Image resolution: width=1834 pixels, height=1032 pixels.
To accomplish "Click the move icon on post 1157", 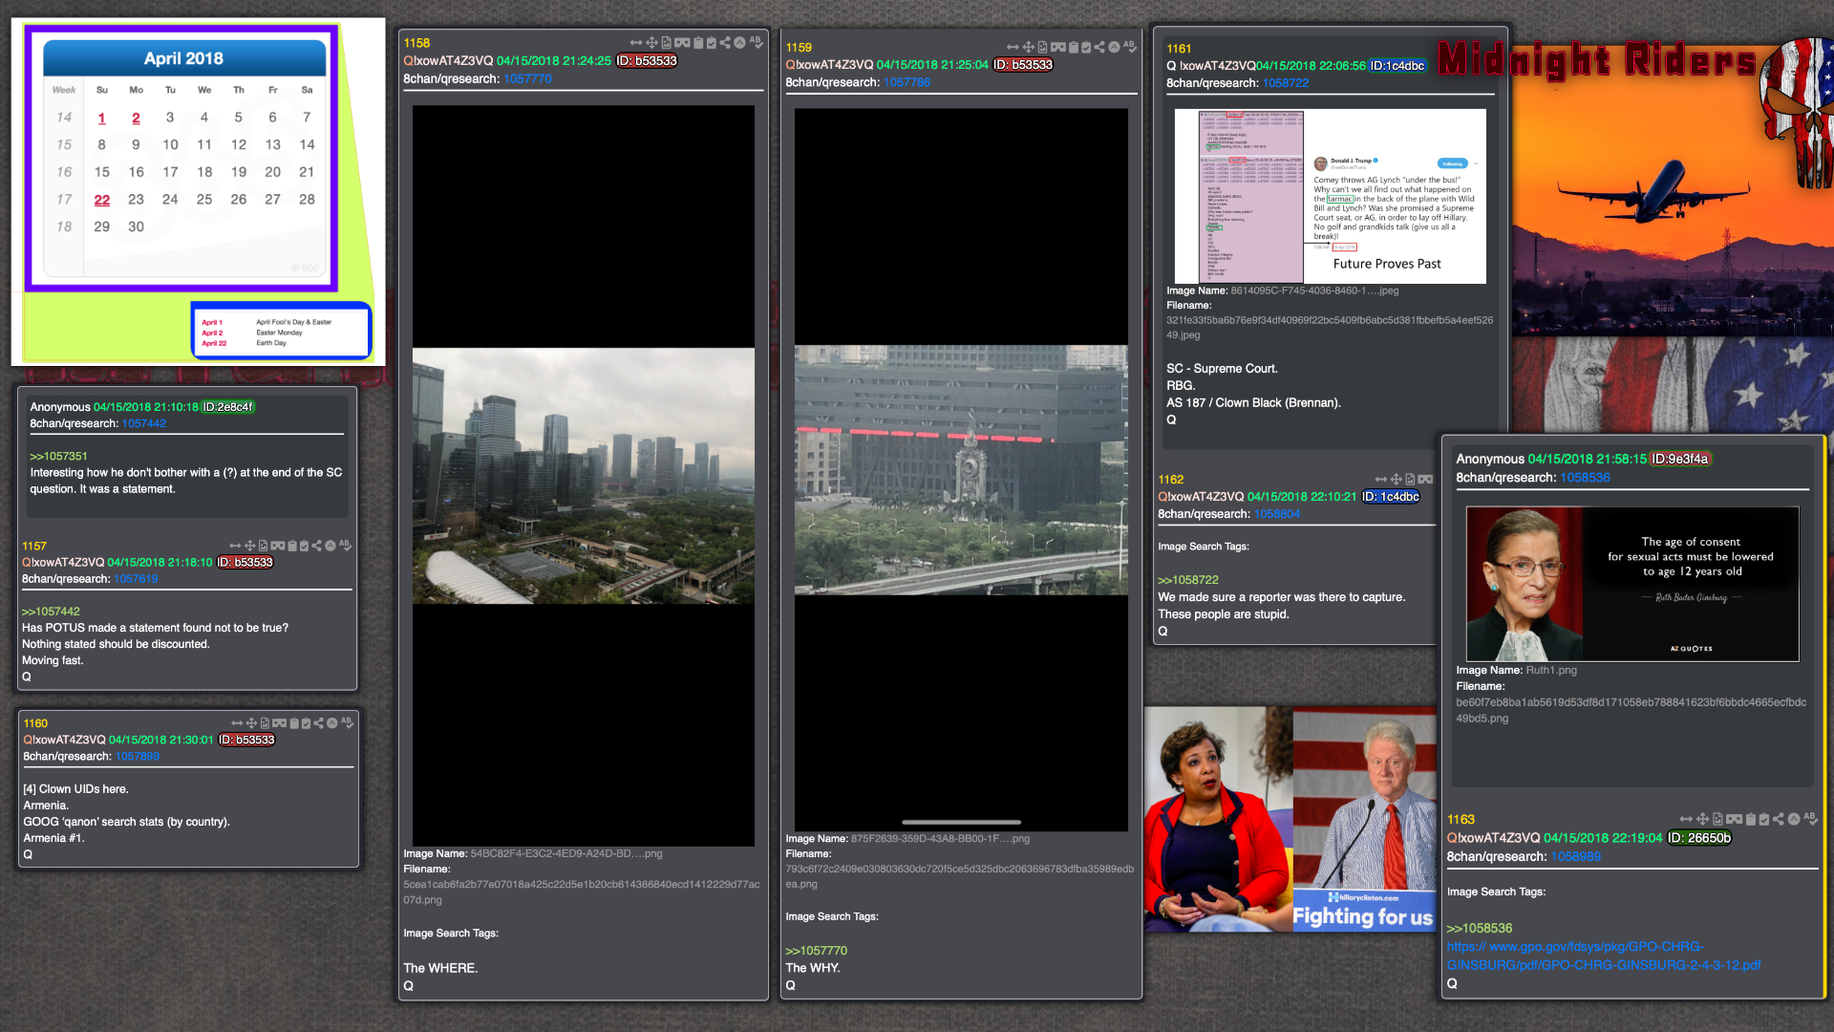I will pyautogui.click(x=250, y=546).
